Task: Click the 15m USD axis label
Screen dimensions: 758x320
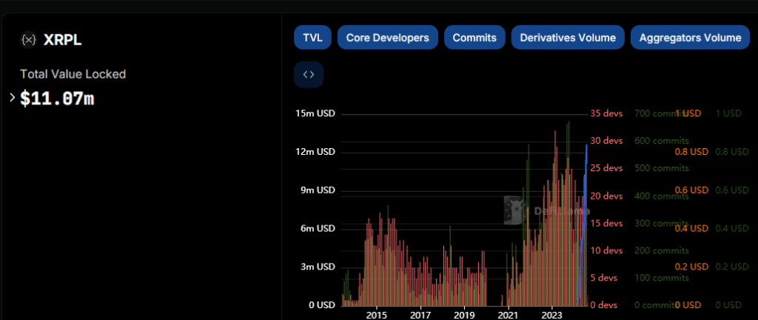Action: pyautogui.click(x=315, y=113)
